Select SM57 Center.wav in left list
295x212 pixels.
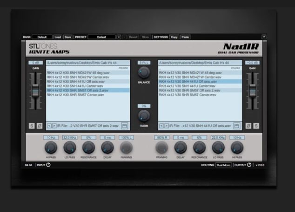88,95
